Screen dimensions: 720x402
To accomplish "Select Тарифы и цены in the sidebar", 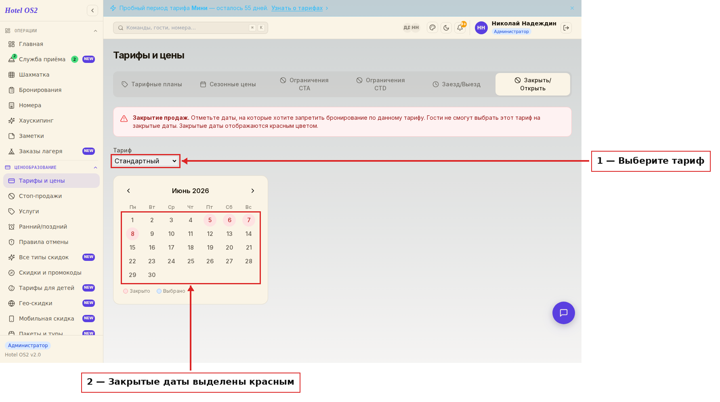I will click(51, 181).
